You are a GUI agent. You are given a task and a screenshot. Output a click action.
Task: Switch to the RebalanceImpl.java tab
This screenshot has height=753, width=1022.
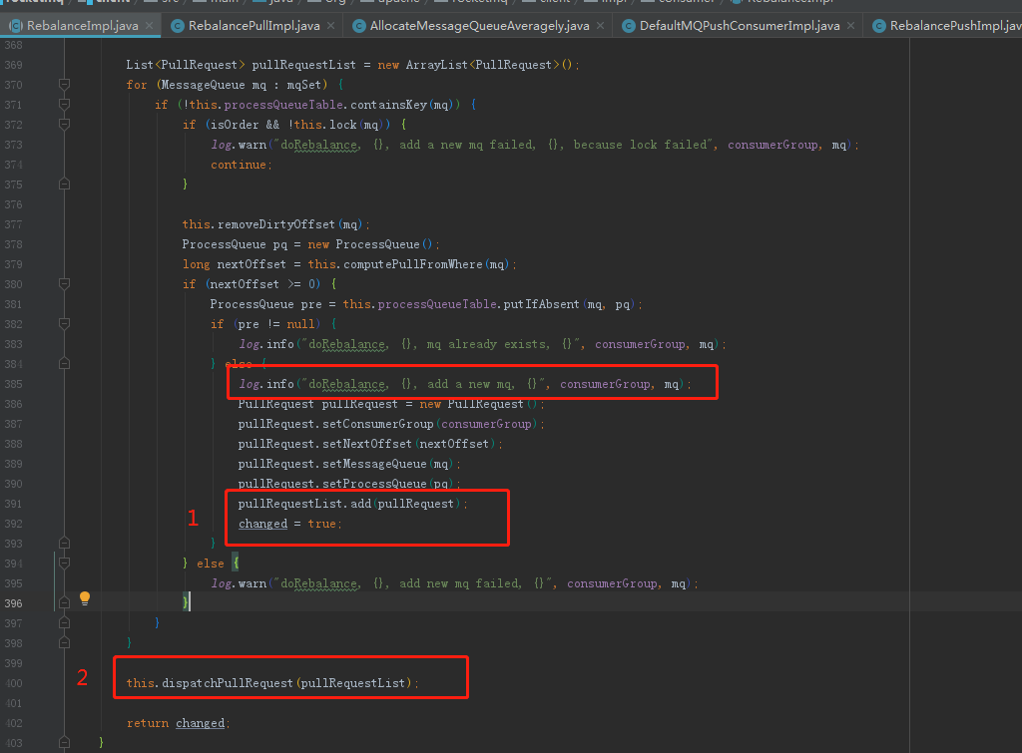(x=82, y=25)
